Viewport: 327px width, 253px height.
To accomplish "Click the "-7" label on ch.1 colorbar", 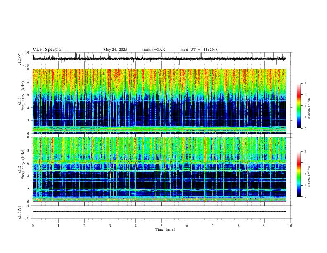I will [x=304, y=129].
